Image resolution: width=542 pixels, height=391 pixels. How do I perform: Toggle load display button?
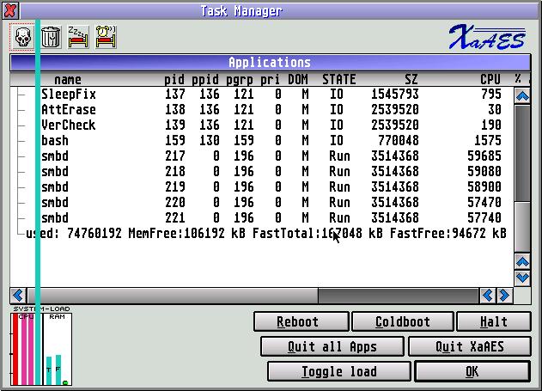pos(338,372)
